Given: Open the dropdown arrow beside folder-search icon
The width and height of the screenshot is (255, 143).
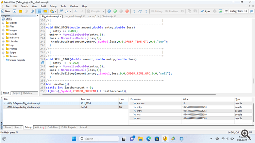Looking at the screenshot, I should click(x=56, y=11).
